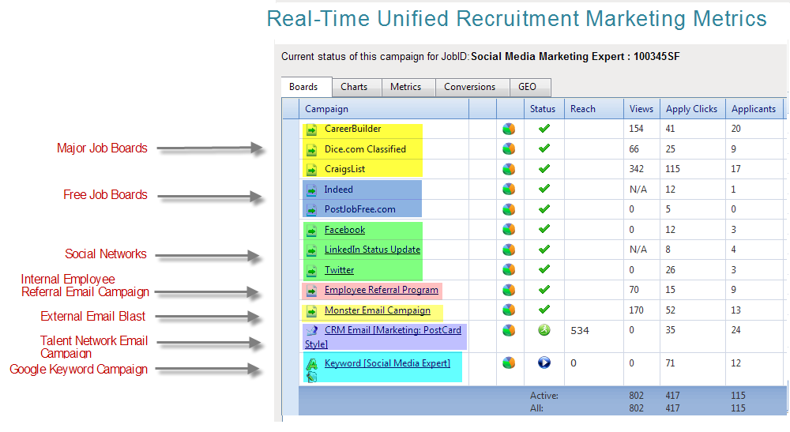The image size is (790, 432).
Task: Click the CRM Email row's send icon
Action: [312, 330]
